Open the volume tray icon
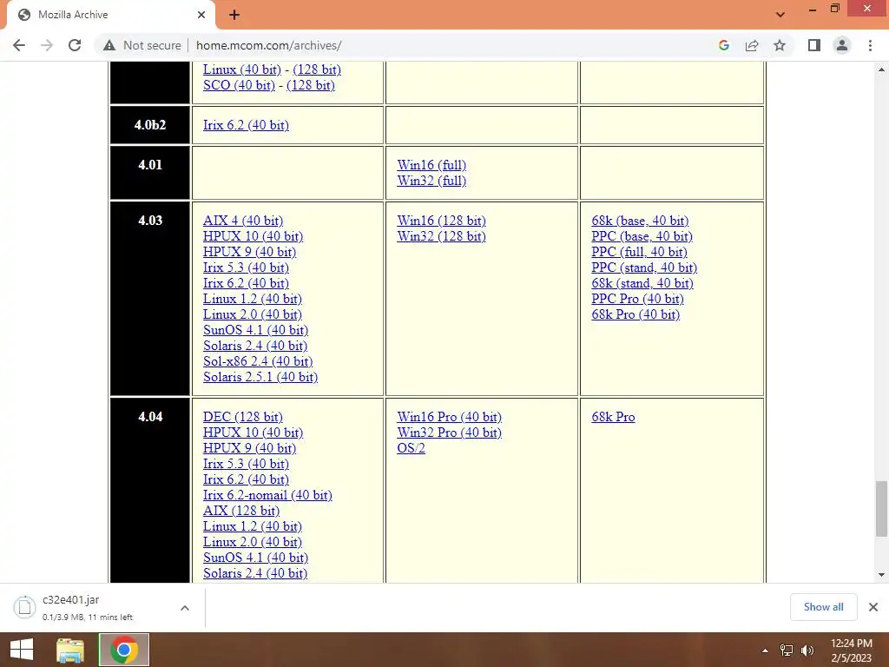889x667 pixels. 807,650
